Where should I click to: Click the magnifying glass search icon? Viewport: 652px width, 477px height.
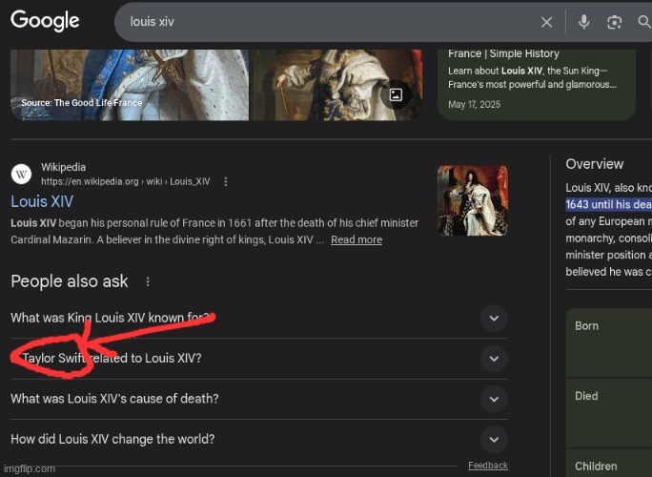(x=643, y=22)
